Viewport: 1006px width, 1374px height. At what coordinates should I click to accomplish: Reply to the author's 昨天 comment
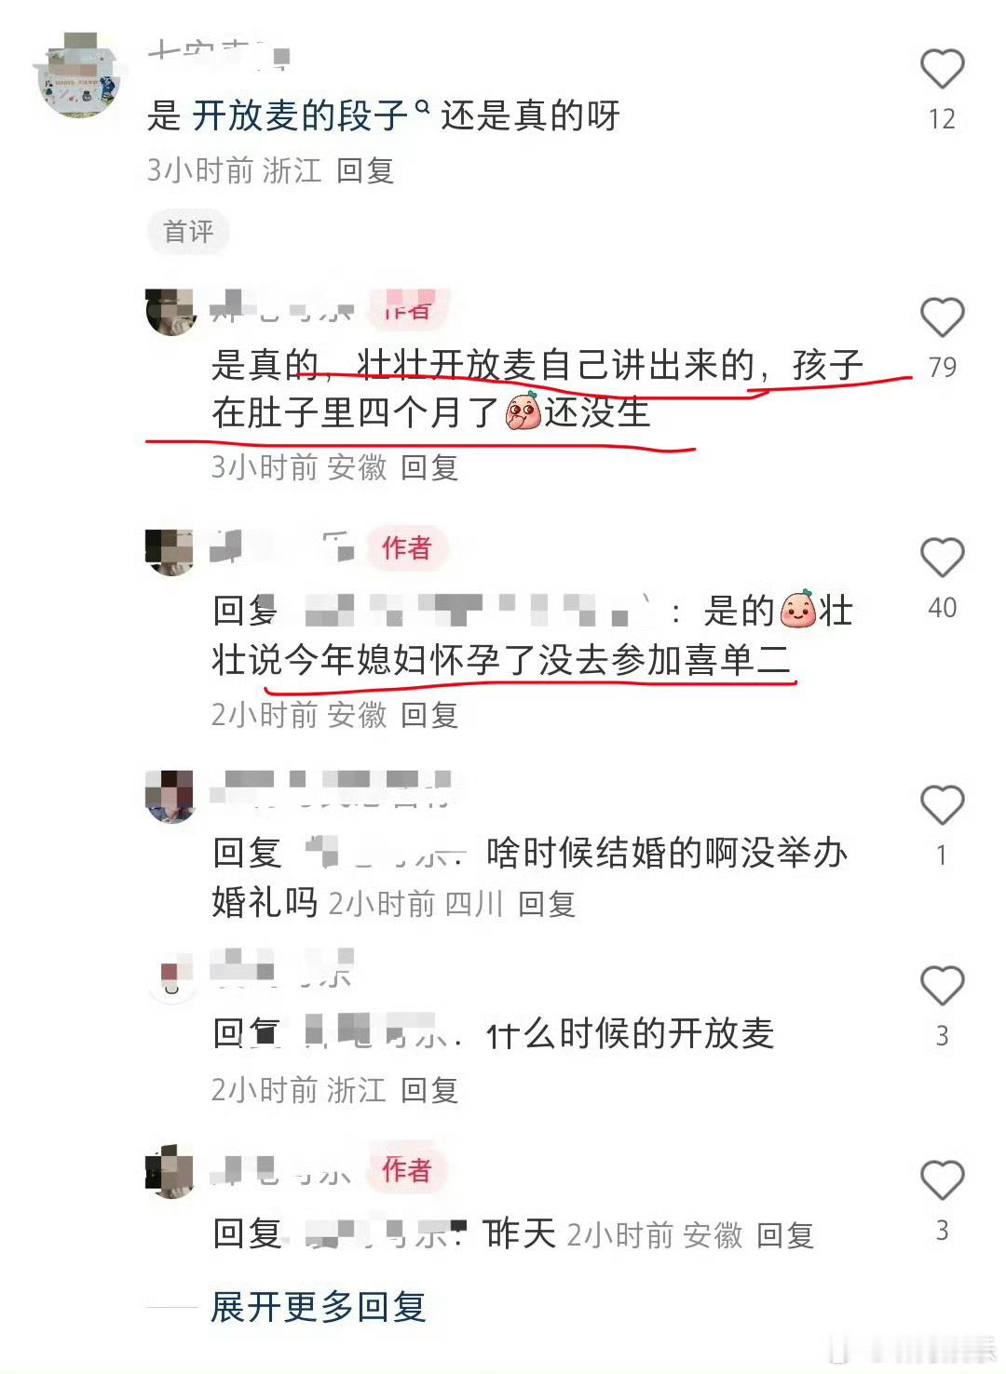click(x=785, y=1235)
